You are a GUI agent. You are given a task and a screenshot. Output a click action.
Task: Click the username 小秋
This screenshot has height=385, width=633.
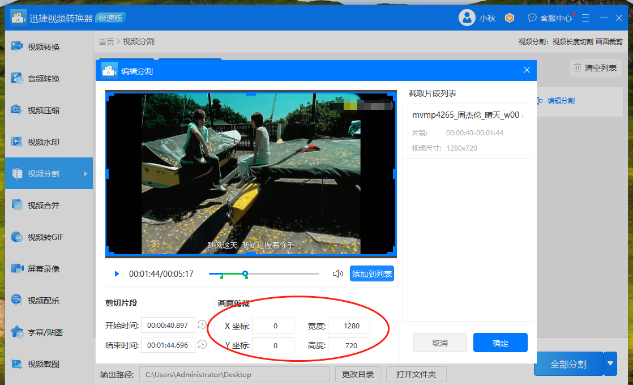click(487, 18)
